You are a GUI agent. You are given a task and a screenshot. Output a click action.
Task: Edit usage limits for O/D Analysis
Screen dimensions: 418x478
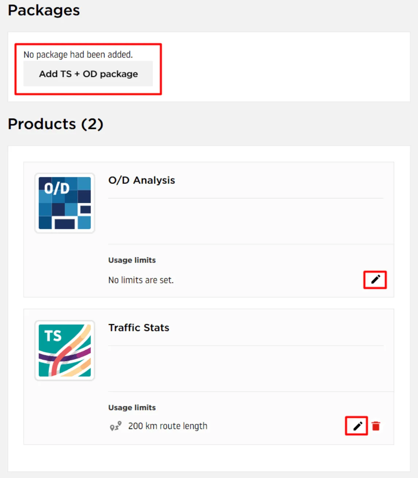coord(375,280)
